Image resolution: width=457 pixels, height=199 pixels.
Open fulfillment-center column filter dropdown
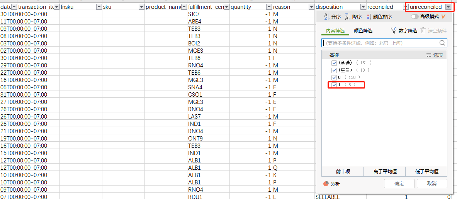click(226, 7)
